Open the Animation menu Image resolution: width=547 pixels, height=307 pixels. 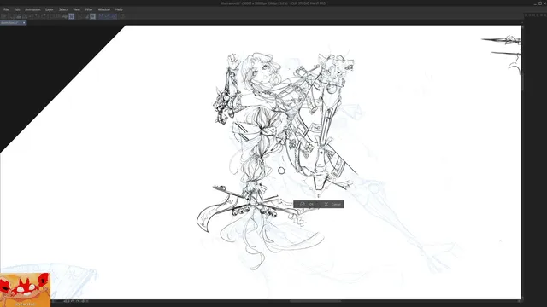32,9
